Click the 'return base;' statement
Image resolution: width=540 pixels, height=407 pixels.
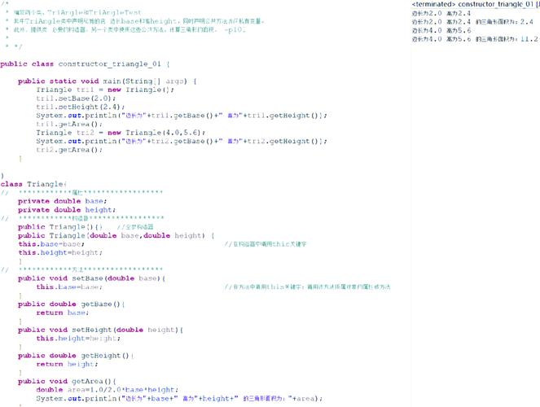click(x=63, y=313)
